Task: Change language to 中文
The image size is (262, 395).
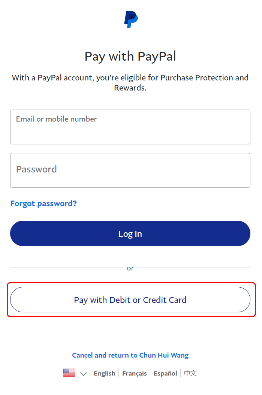Action: coord(190,373)
